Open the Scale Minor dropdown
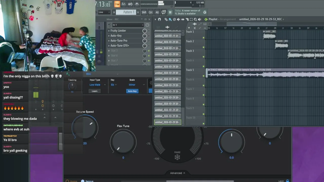The width and height of the screenshot is (324, 182). (x=137, y=85)
